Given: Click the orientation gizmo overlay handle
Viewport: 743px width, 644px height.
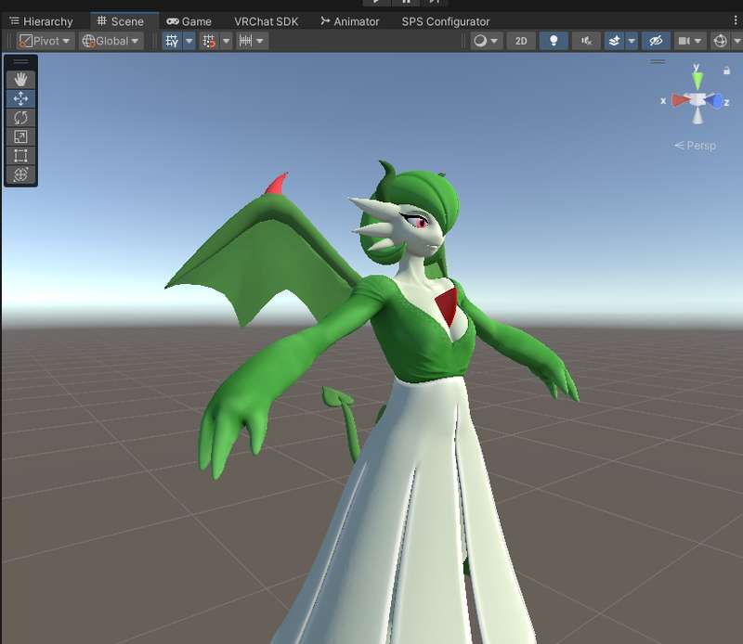Looking at the screenshot, I should tap(658, 61).
